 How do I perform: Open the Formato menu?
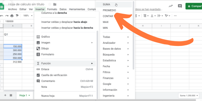pyautogui.click(x=53, y=9)
